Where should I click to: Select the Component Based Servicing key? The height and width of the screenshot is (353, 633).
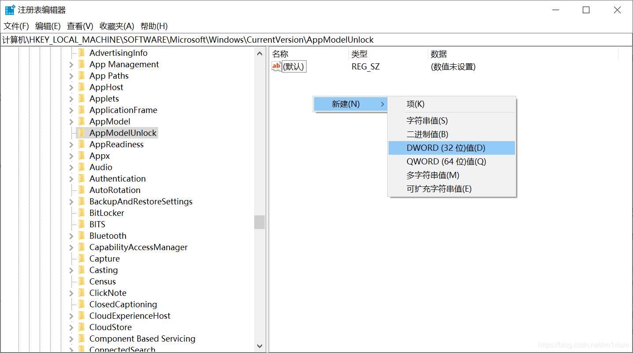[142, 338]
